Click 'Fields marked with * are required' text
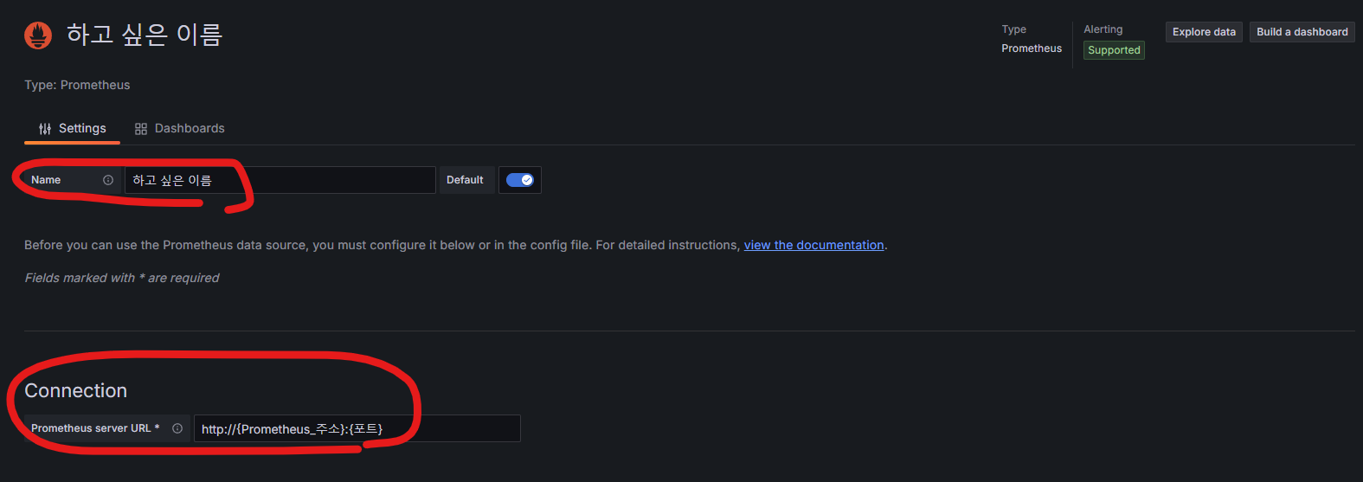The width and height of the screenshot is (1363, 482). point(122,278)
